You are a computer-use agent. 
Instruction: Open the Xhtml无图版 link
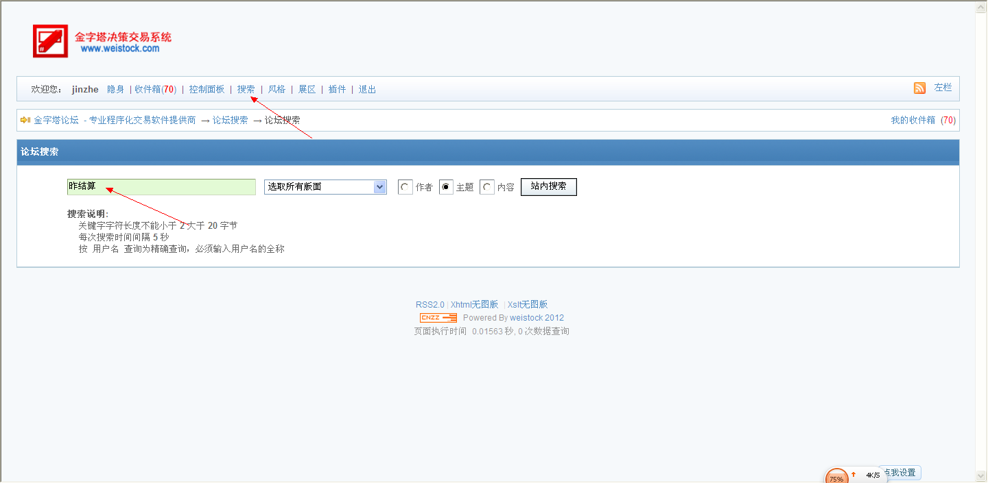[x=474, y=305]
